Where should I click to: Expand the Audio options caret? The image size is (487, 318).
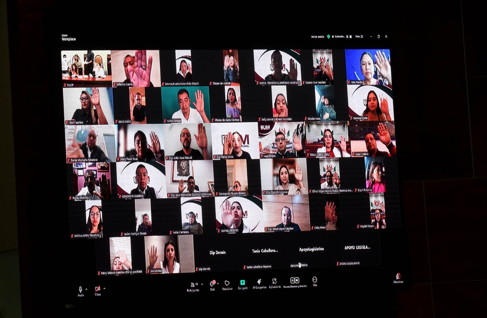87,289
